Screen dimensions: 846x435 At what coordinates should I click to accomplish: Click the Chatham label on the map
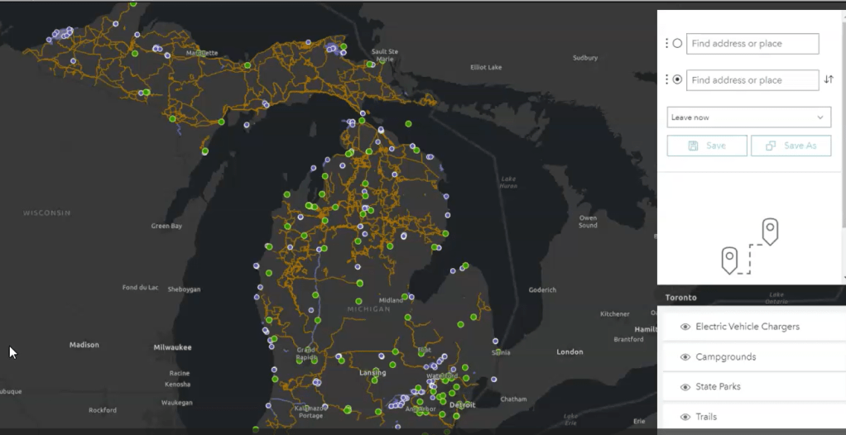tap(513, 399)
